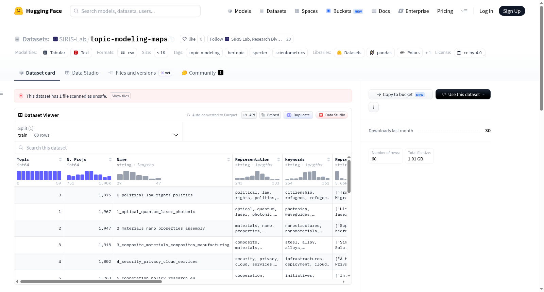This screenshot has width=544, height=292.
Task: Sort by the Topic column
Action: [x=60, y=159]
